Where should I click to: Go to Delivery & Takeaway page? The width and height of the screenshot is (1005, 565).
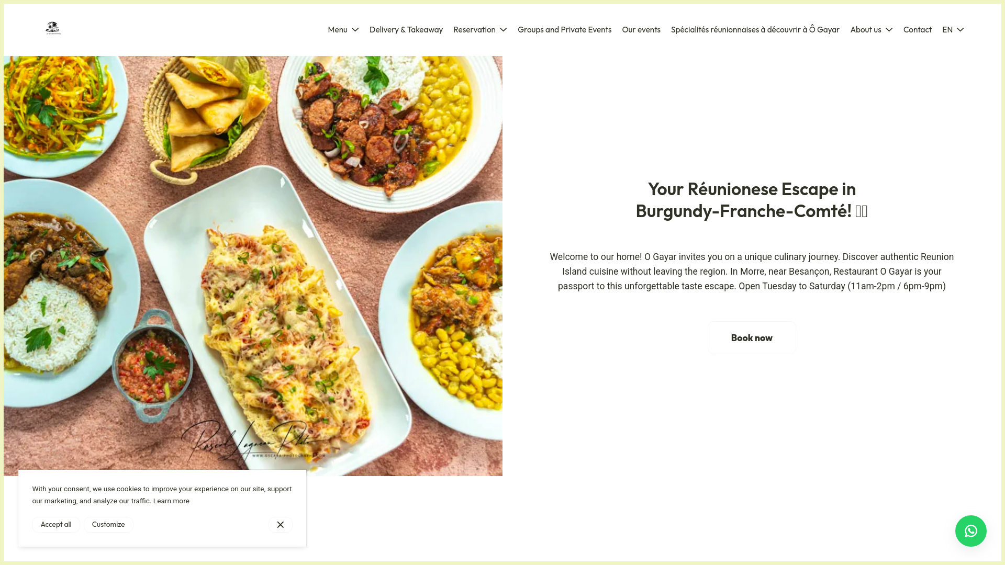(x=406, y=30)
